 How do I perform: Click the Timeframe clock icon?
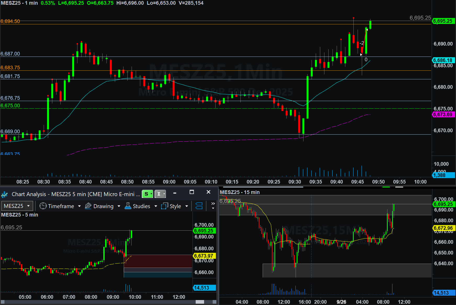tap(43, 206)
